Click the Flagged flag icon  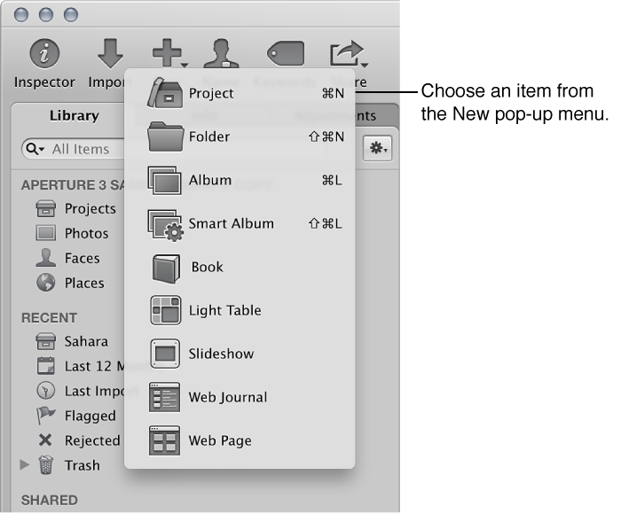46,416
